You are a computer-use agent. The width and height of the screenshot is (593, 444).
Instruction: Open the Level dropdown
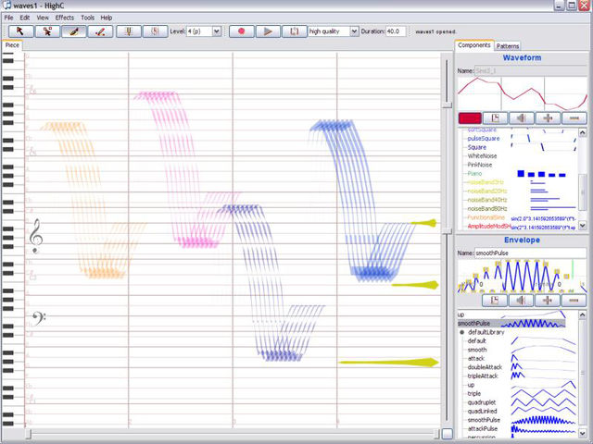216,31
